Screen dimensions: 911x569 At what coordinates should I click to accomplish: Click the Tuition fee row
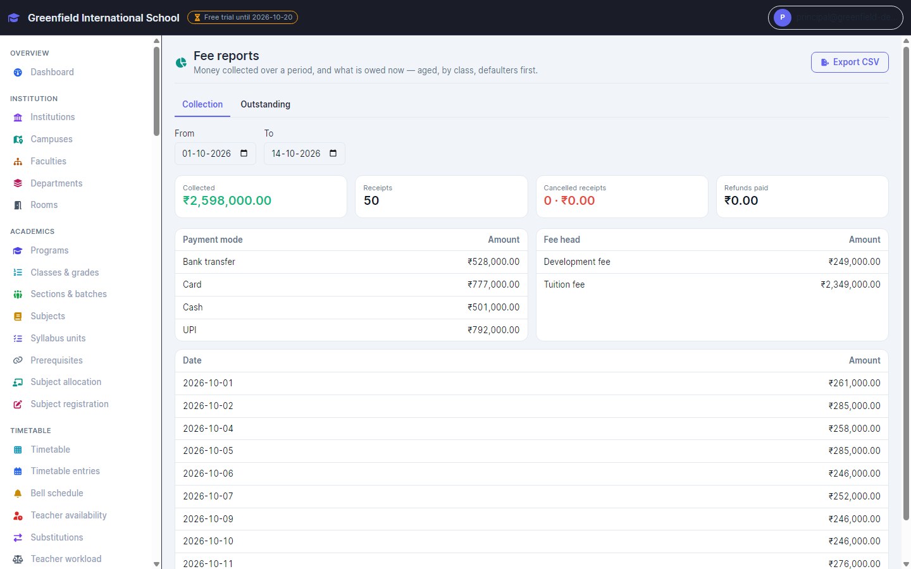[712, 284]
